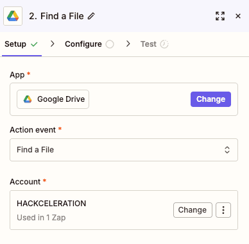
Task: Click the HACKCELERATION account name
Action: tap(51, 204)
